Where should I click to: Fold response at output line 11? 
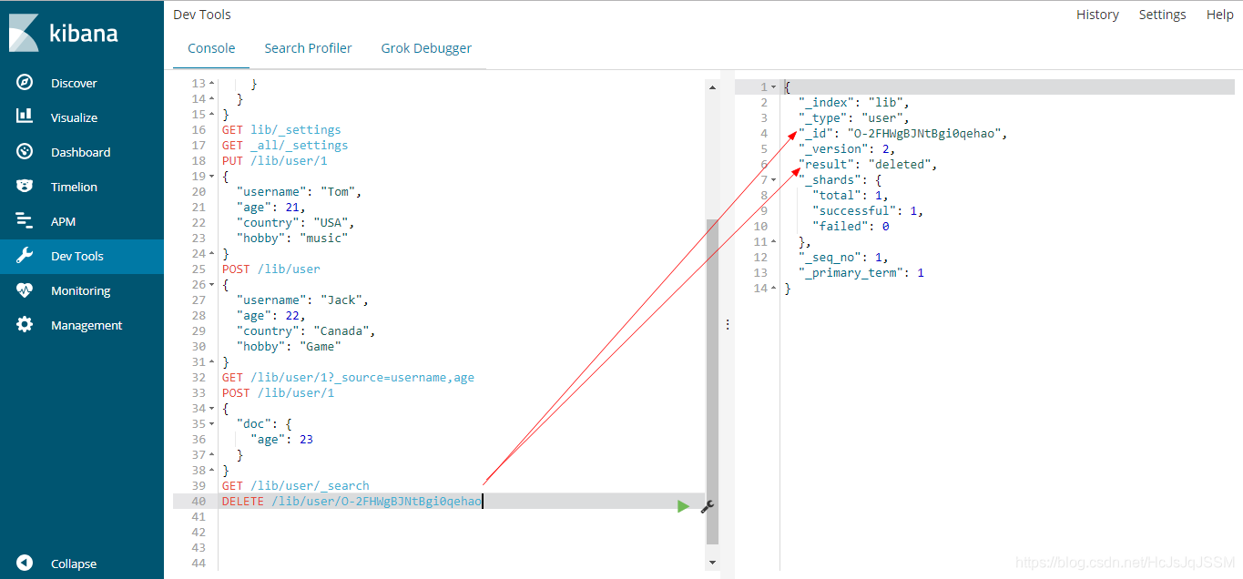(x=774, y=242)
